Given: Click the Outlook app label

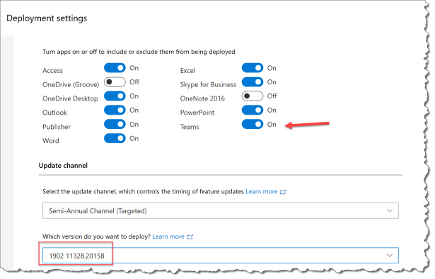Looking at the screenshot, I should [x=54, y=113].
